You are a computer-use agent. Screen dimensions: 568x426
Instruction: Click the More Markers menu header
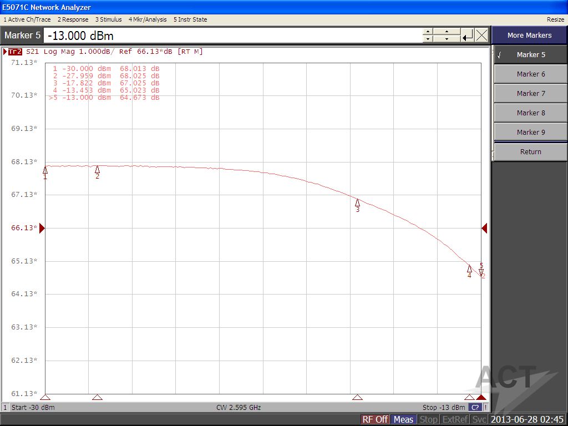pyautogui.click(x=529, y=35)
